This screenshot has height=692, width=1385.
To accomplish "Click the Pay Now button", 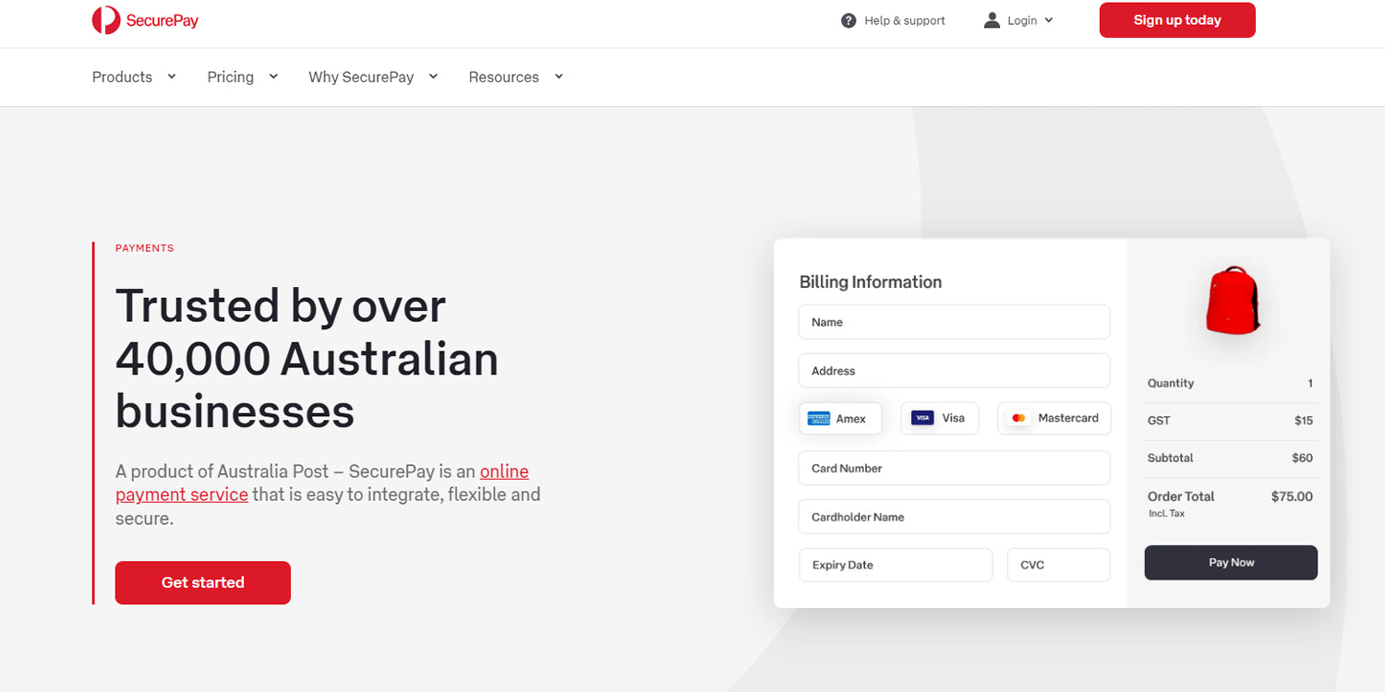I will 1231,563.
